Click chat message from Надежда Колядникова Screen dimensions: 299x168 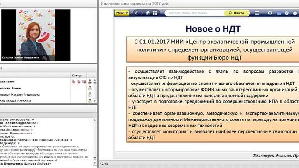36,140
